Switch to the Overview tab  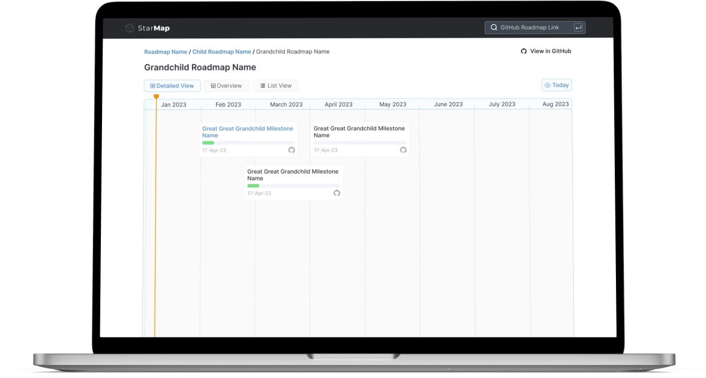tap(226, 86)
